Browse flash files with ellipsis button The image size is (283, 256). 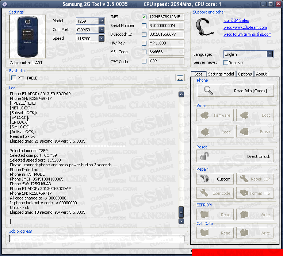pyautogui.click(x=180, y=78)
